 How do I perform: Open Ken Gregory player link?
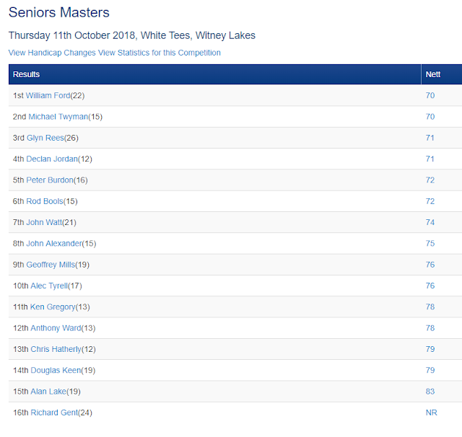click(53, 307)
